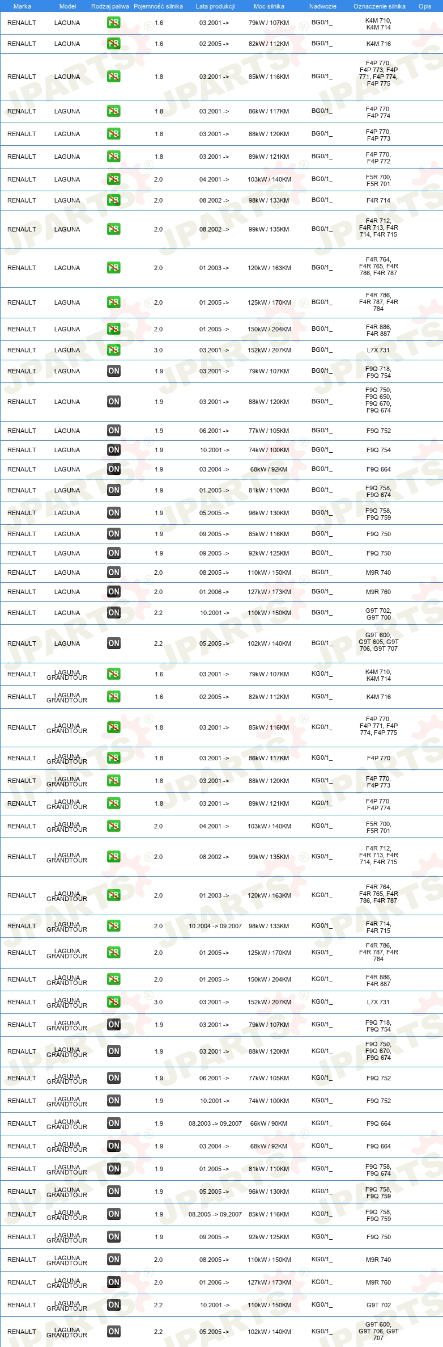Click the '10.2004 -> 09.2007' production years cell

click(x=215, y=926)
